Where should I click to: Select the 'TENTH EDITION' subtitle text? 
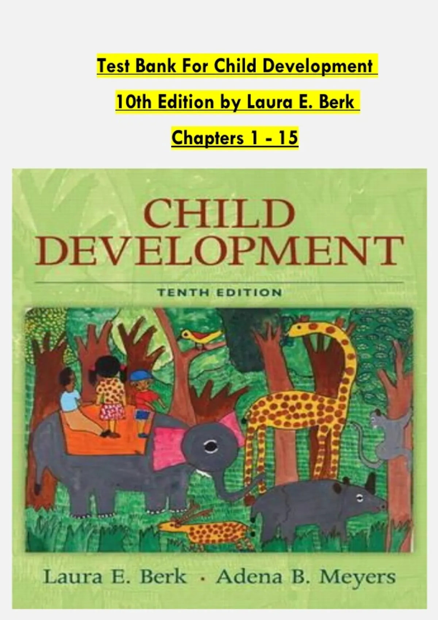(x=219, y=292)
